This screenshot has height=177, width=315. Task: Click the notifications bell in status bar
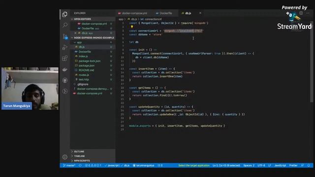pos(309,165)
